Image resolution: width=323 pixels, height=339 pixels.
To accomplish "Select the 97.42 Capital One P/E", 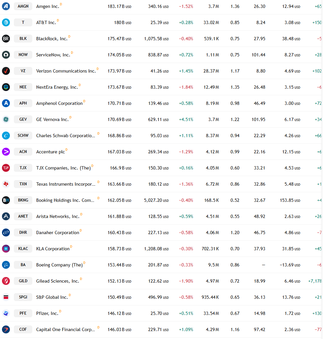I will (x=259, y=329).
